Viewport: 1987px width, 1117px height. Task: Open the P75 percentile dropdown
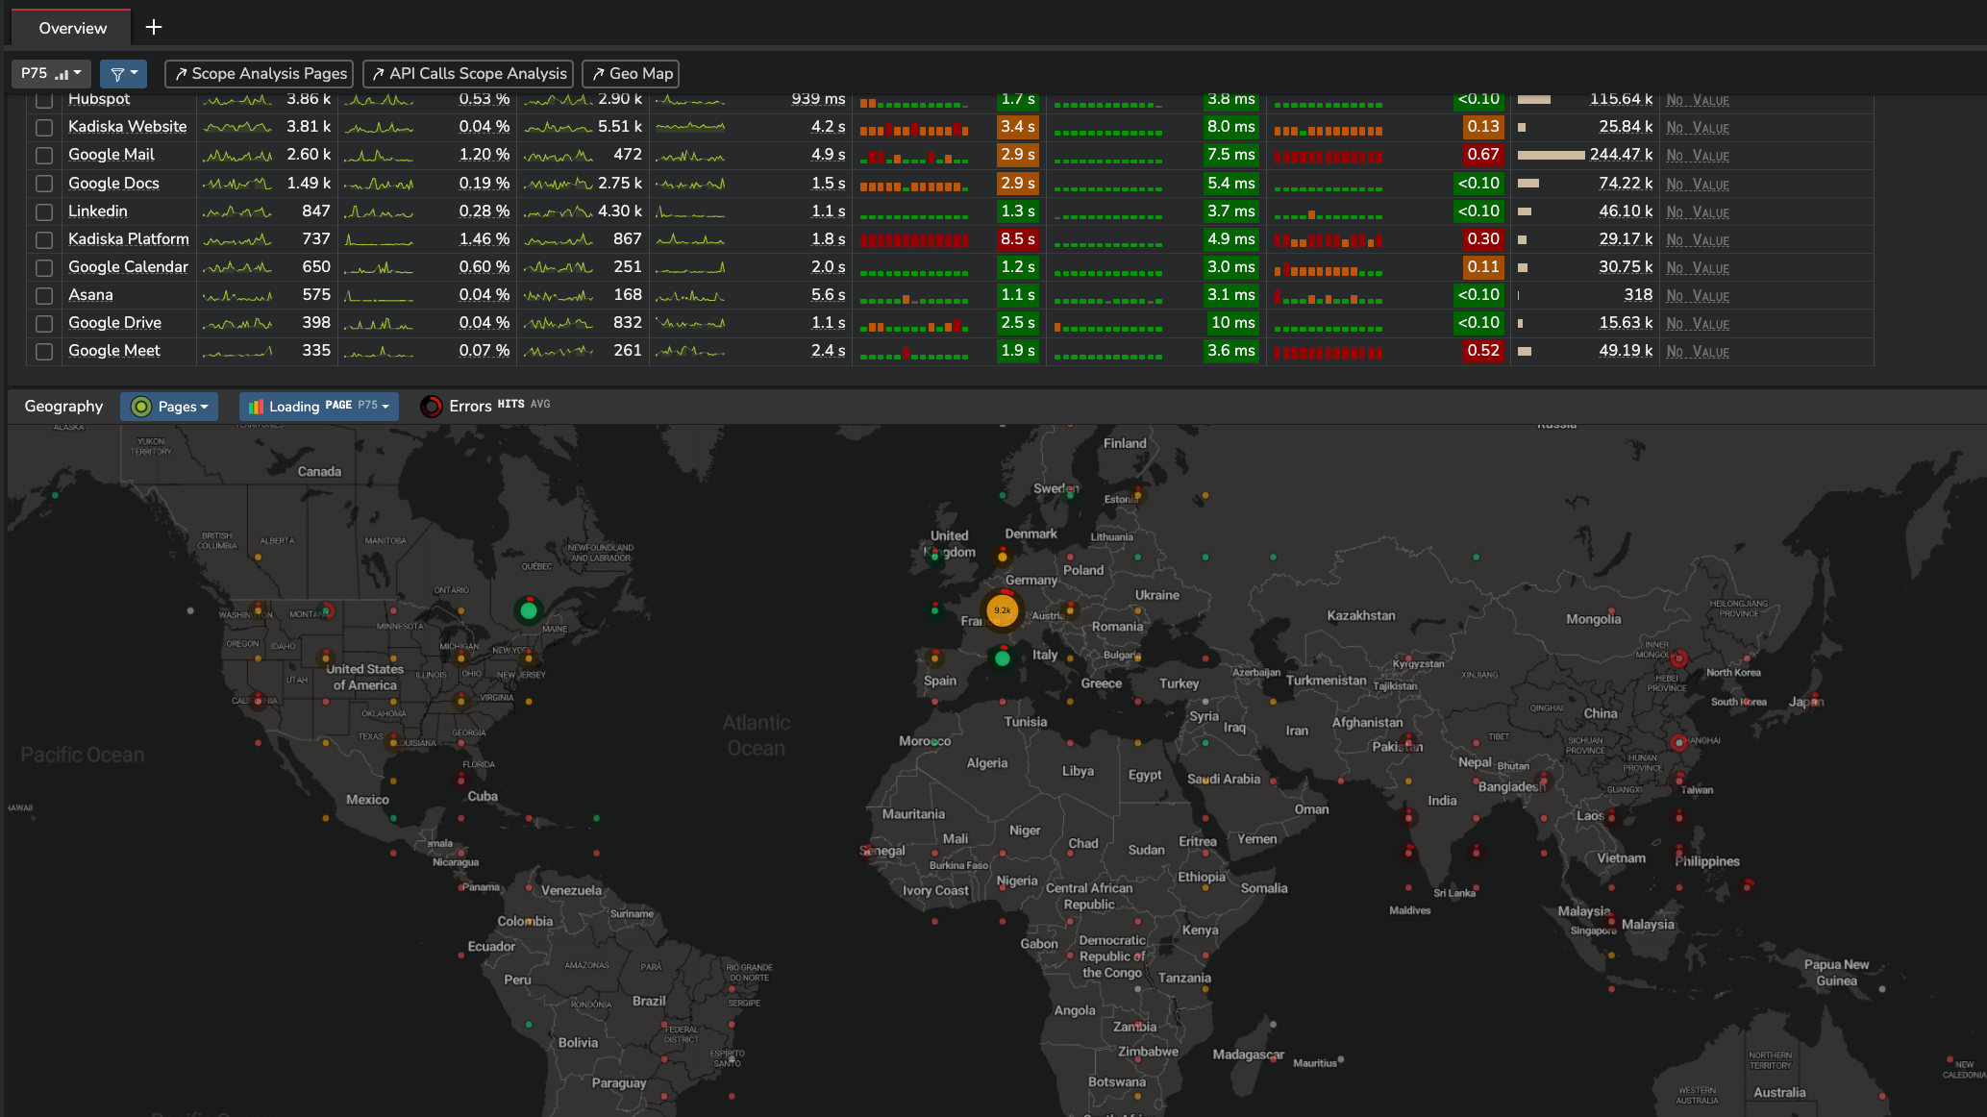(51, 74)
